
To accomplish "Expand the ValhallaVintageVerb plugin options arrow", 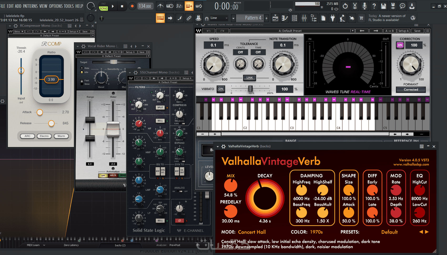I will coord(218,146).
